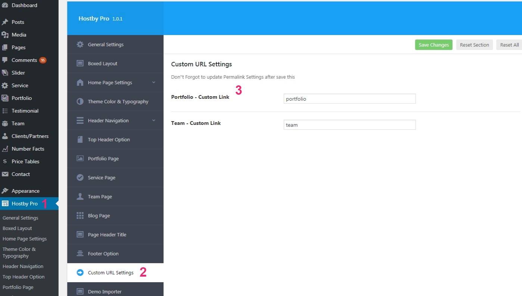This screenshot has width=522, height=296.
Task: Click the Media library icon
Action: pos(5,35)
